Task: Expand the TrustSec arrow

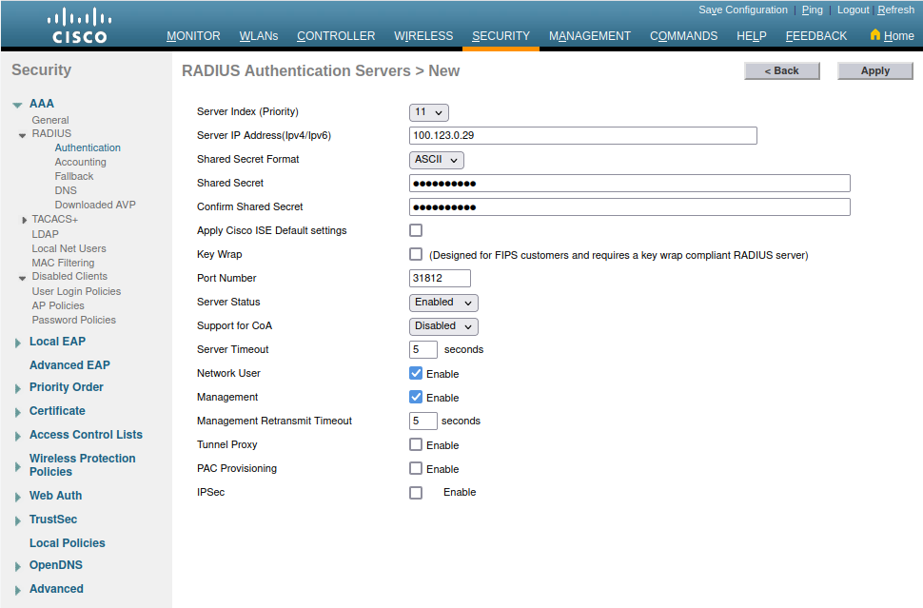Action: point(18,520)
